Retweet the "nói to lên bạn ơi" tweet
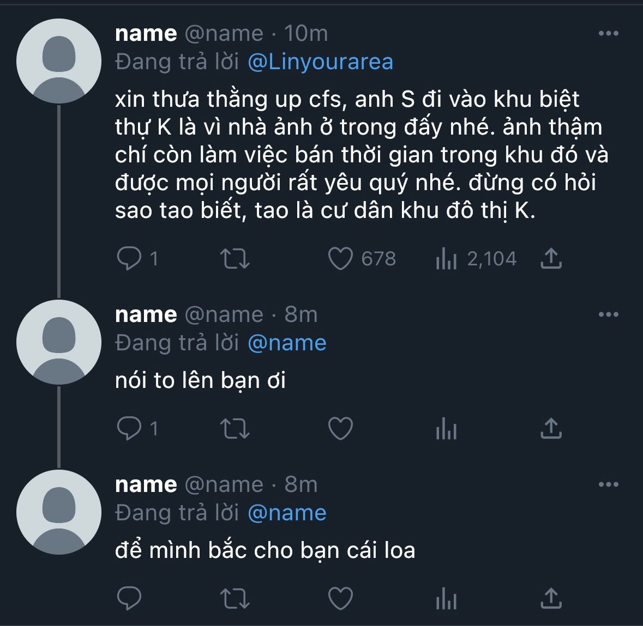The image size is (643, 626). point(235,429)
